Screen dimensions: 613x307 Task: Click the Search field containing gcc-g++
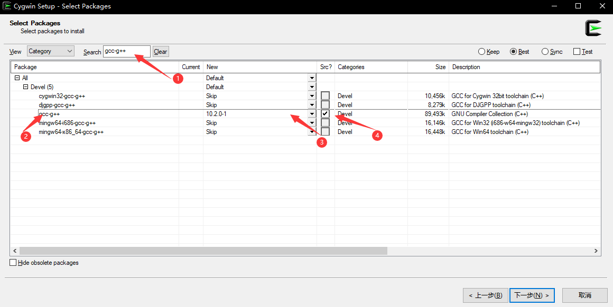point(127,52)
